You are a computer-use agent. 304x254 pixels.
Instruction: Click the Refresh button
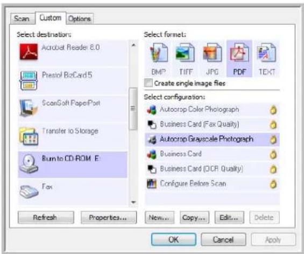pyautogui.click(x=46, y=217)
